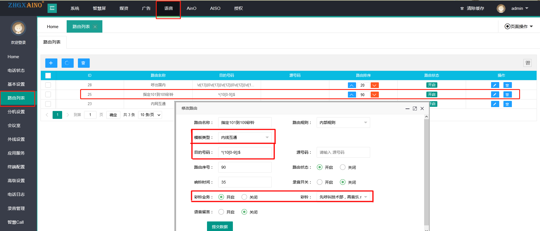This screenshot has width=540, height=231.
Task: Open the column display grid icon
Action: click(527, 63)
